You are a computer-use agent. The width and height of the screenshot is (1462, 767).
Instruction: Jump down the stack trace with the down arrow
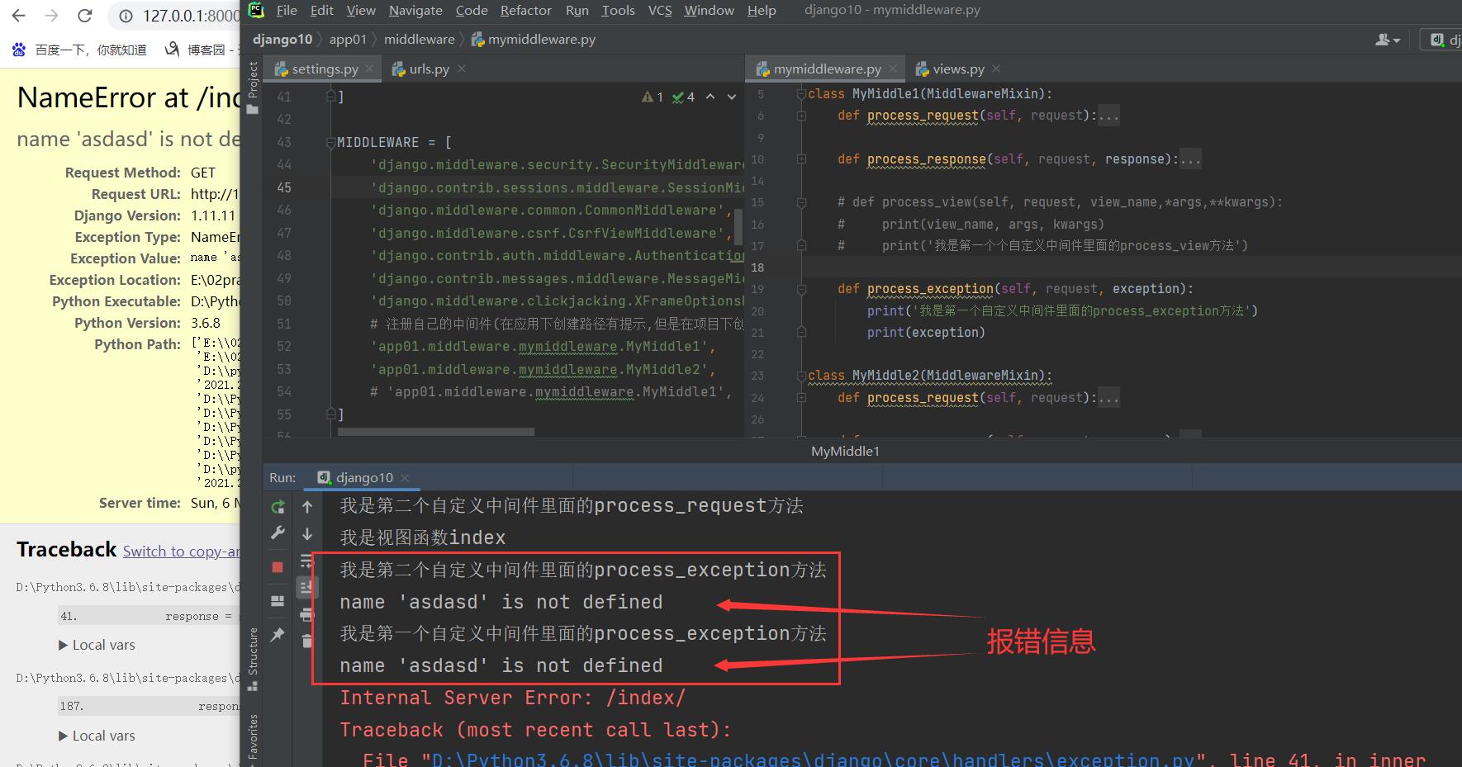pyautogui.click(x=307, y=534)
